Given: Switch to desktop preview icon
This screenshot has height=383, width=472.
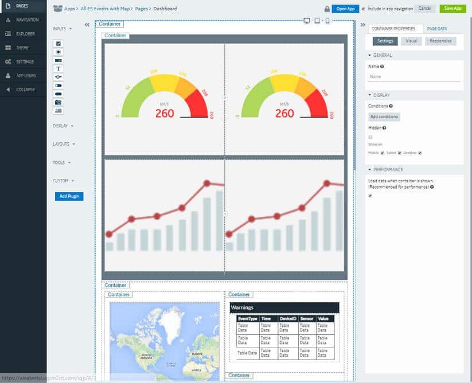Looking at the screenshot, I should (x=307, y=21).
